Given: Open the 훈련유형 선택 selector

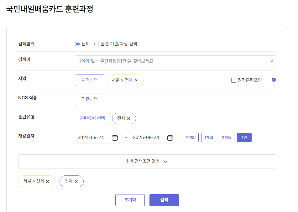Looking at the screenshot, I should click(x=92, y=118).
